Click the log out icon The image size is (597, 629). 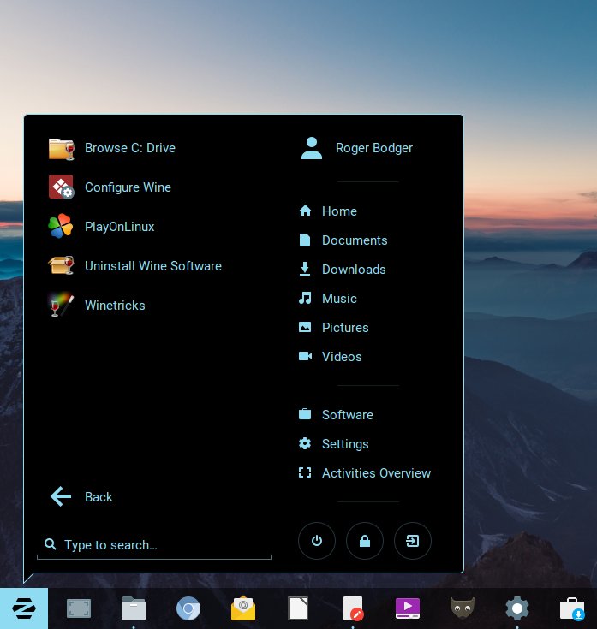[x=413, y=541]
